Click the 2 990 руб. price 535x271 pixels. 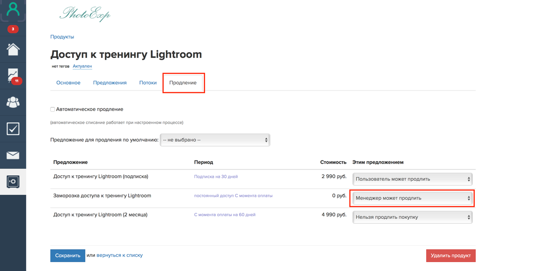(334, 177)
